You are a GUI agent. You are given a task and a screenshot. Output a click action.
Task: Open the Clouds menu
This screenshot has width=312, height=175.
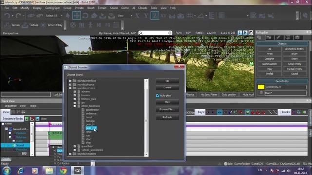tap(142, 8)
